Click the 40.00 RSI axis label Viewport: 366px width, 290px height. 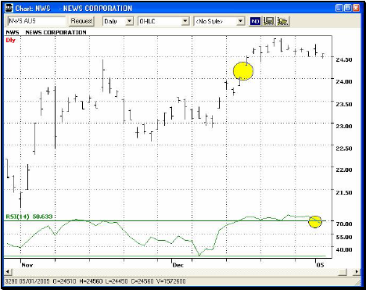coord(344,249)
